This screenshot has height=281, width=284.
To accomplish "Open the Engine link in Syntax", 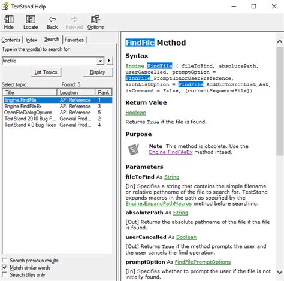I will click(x=135, y=66).
